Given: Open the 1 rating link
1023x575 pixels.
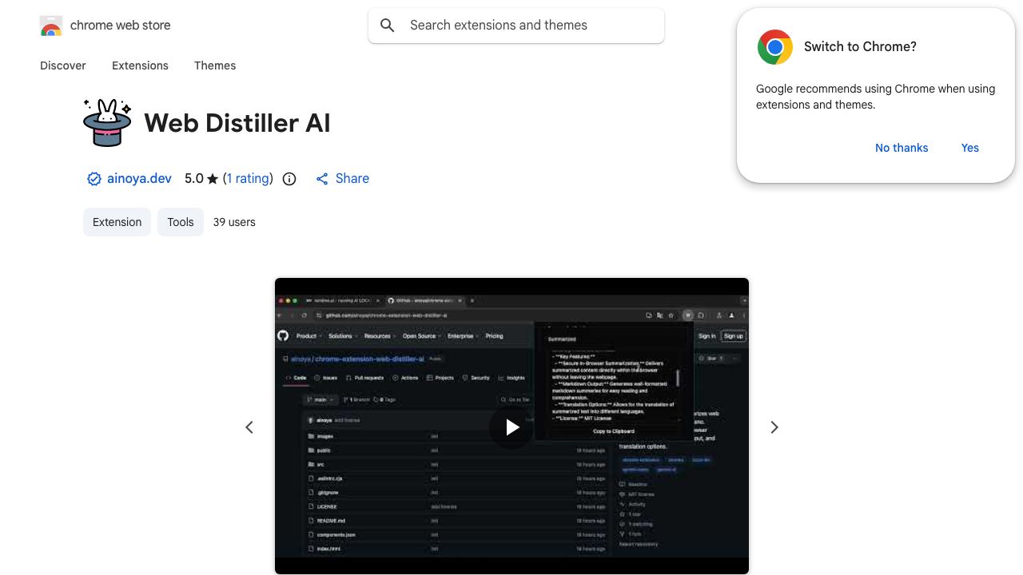Looking at the screenshot, I should click(248, 179).
